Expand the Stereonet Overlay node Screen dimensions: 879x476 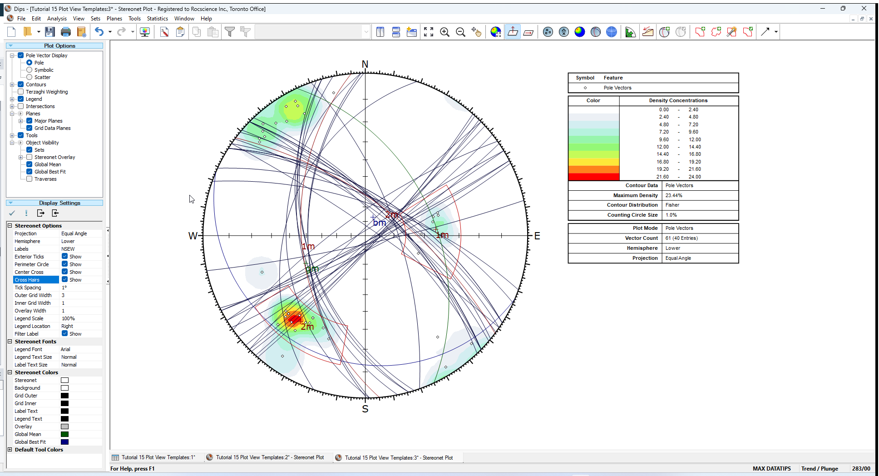click(x=21, y=157)
